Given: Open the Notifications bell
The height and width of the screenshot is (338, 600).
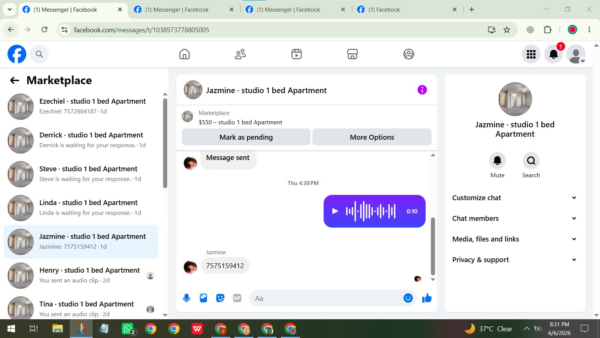Looking at the screenshot, I should (x=553, y=54).
